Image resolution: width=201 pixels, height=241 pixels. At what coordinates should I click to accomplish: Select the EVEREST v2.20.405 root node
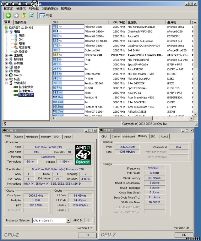(21, 27)
